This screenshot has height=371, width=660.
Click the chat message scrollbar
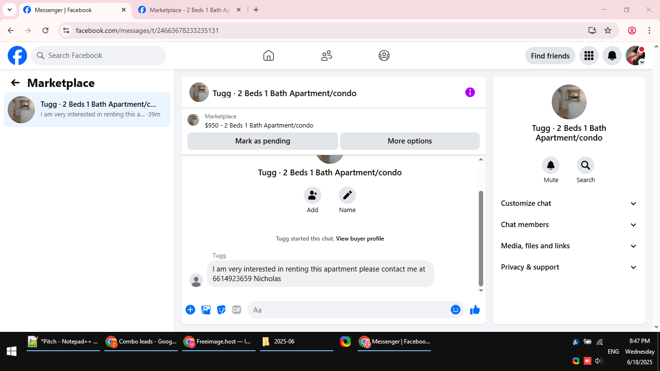tap(481, 238)
